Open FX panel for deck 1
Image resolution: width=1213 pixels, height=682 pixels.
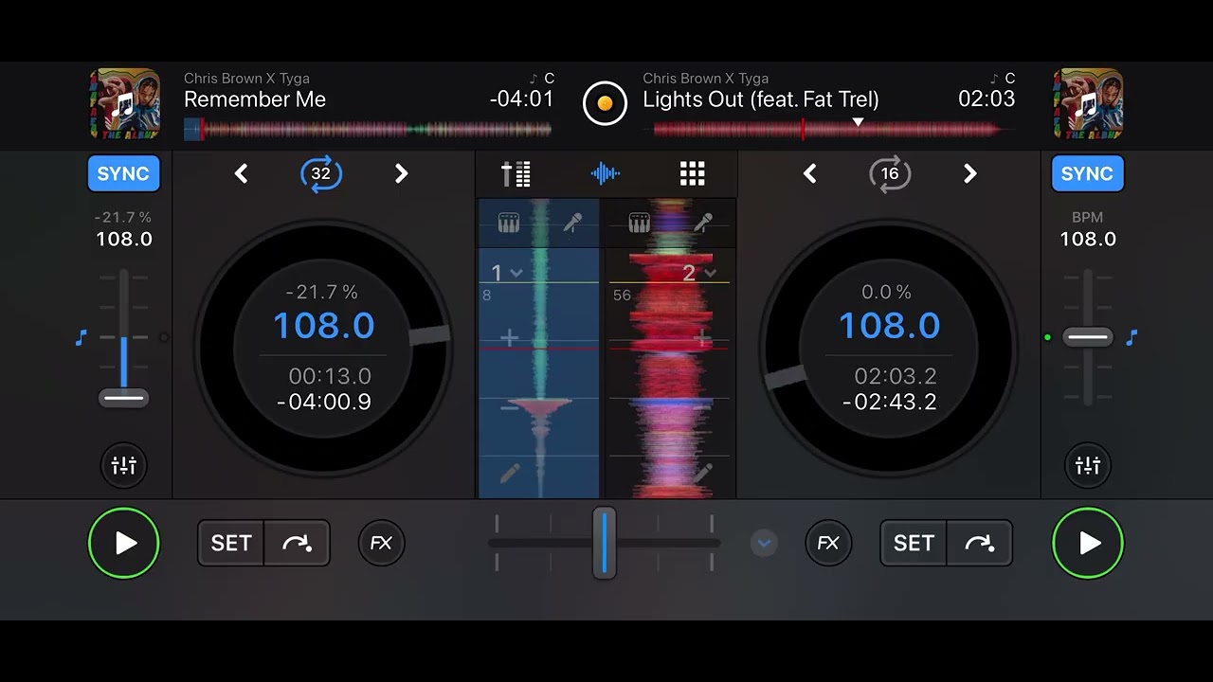(x=381, y=543)
